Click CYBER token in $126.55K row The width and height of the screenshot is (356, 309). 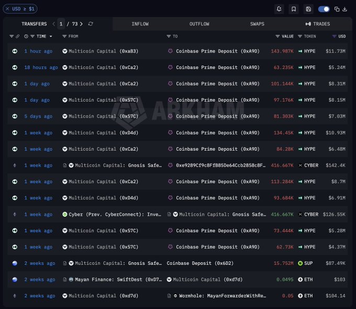point(311,215)
